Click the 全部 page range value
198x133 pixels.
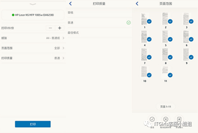pyautogui.click(x=57, y=48)
